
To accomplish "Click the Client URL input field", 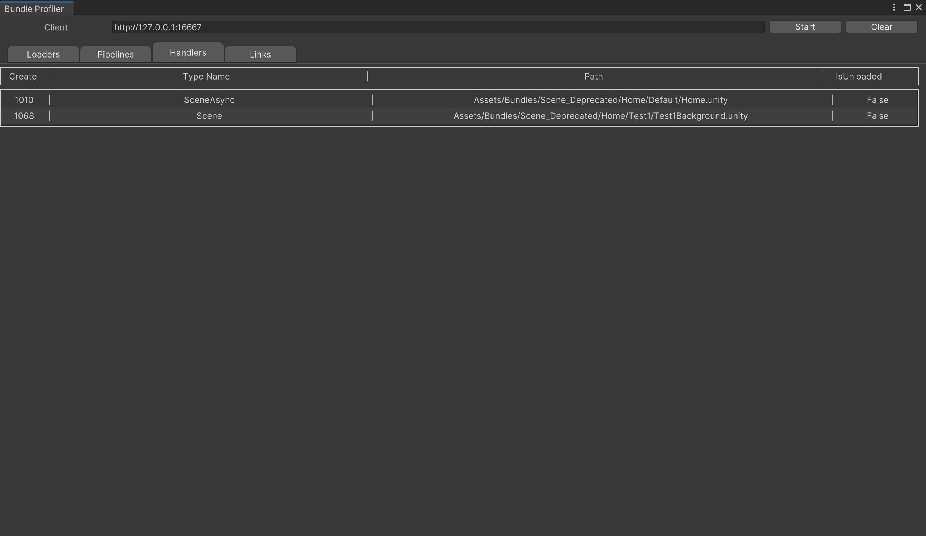I will [x=437, y=27].
